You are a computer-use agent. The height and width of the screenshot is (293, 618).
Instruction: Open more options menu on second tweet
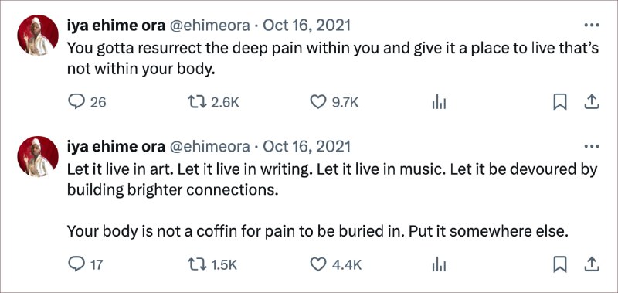(x=592, y=146)
